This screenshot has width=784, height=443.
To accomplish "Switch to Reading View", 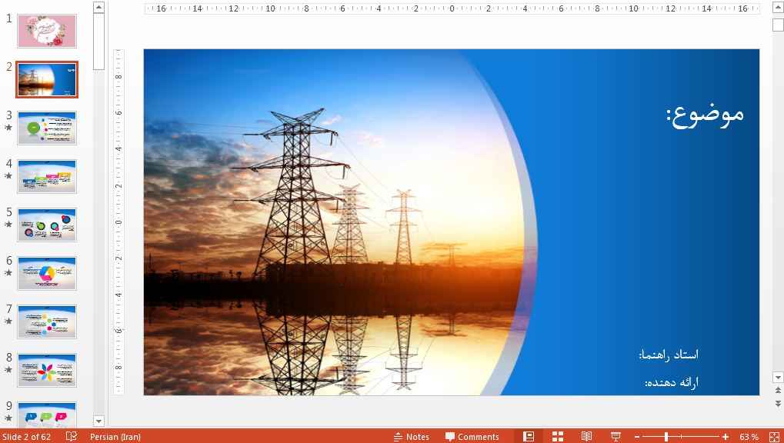I will point(586,437).
